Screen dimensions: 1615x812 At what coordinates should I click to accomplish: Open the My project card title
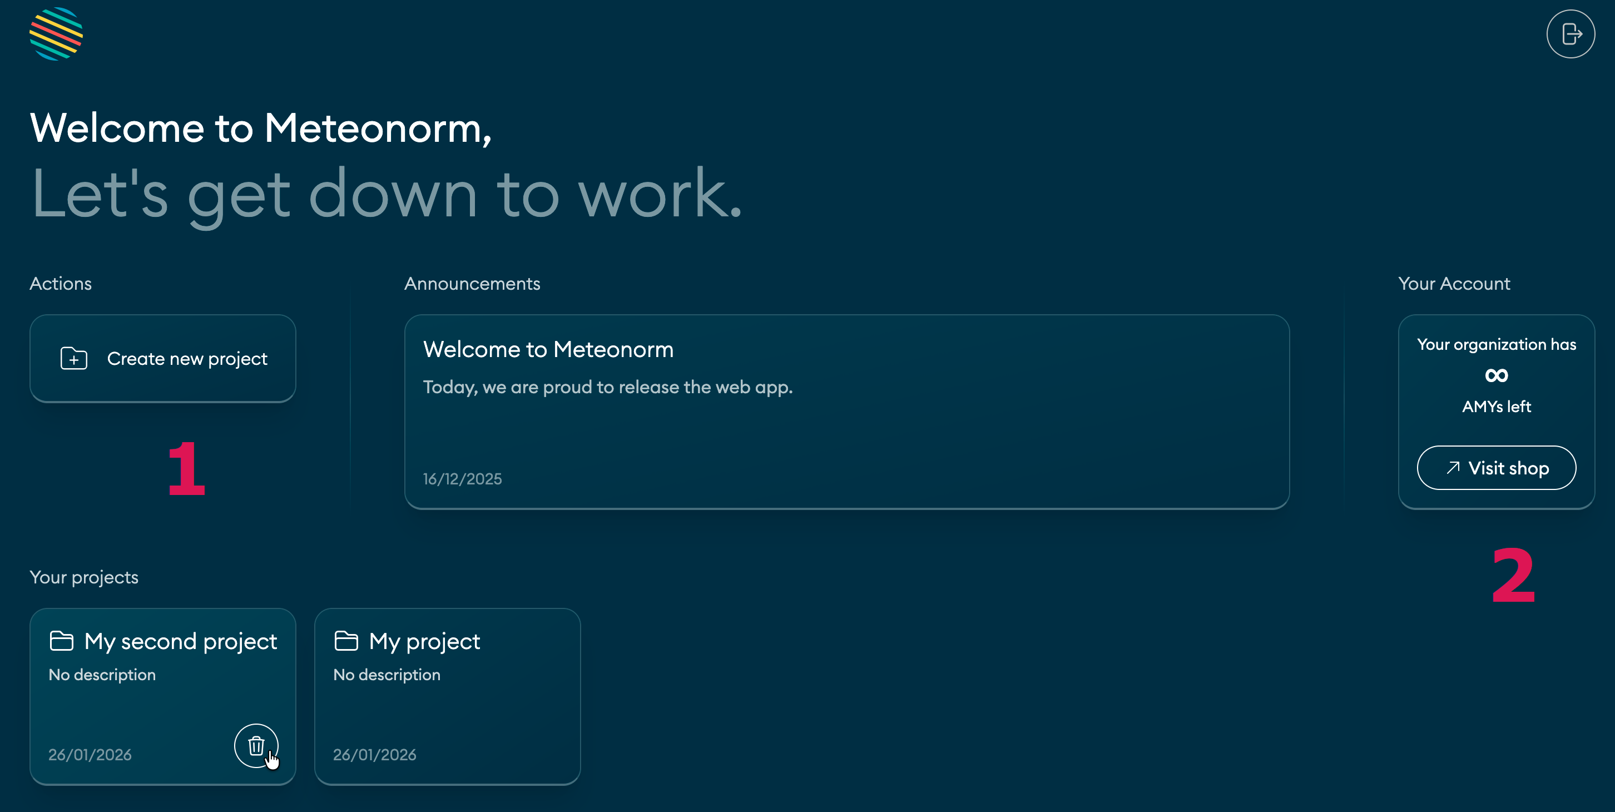pos(424,641)
